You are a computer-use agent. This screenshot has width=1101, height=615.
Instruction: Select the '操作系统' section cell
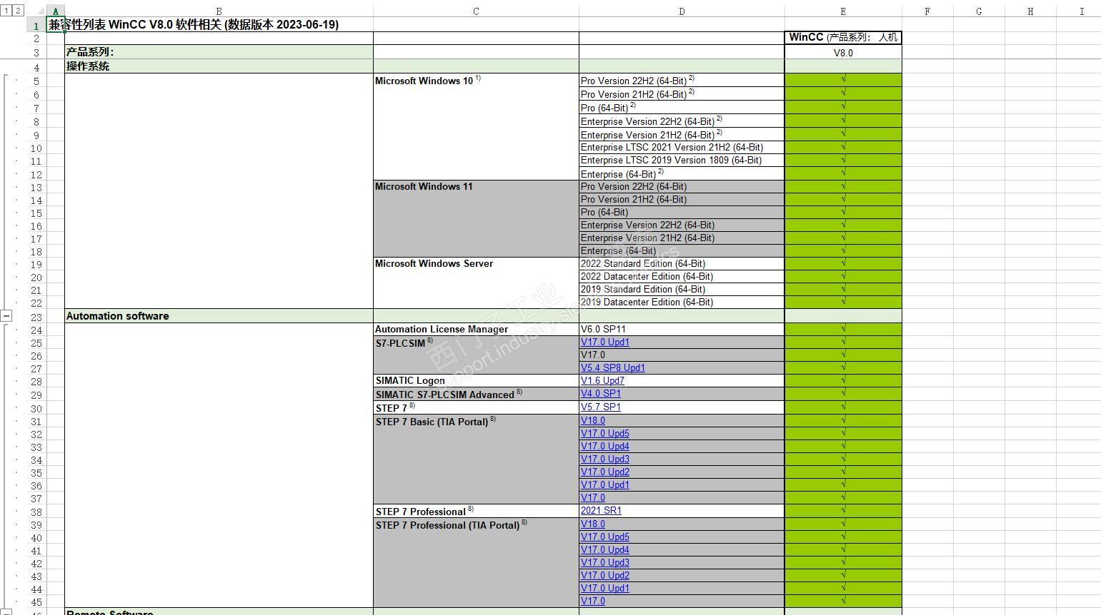(x=219, y=66)
